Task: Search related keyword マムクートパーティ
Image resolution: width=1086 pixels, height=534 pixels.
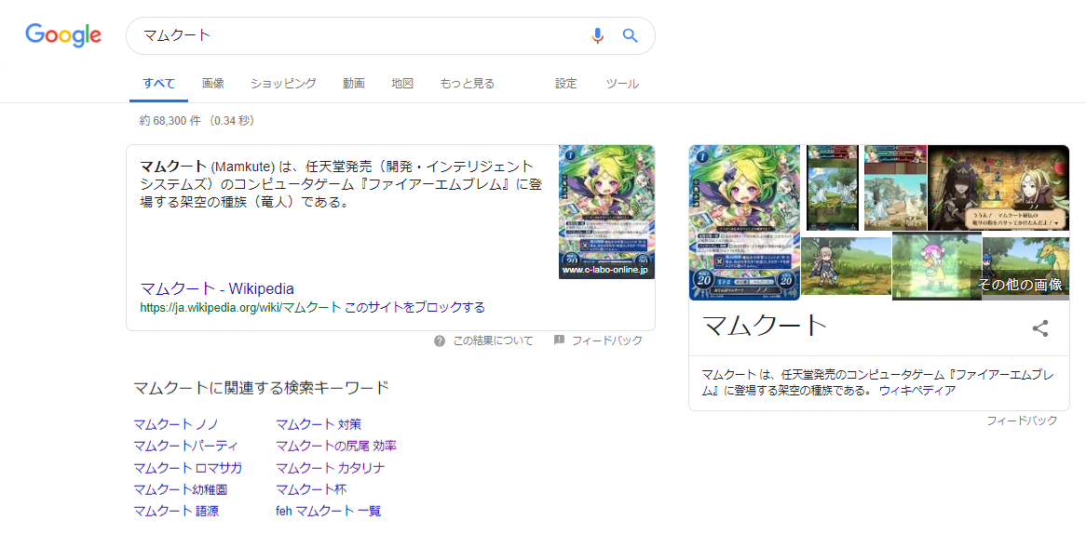Action: pyautogui.click(x=185, y=446)
